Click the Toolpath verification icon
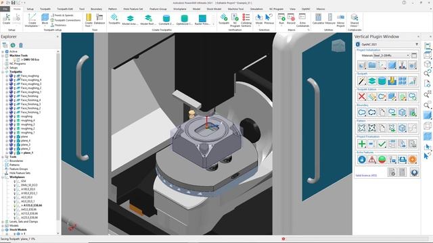This screenshot has height=243, width=433. pyautogui.click(x=224, y=19)
